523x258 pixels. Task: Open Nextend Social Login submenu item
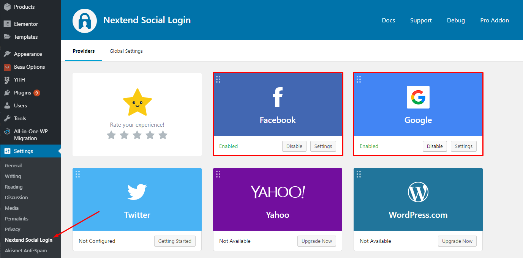point(29,240)
